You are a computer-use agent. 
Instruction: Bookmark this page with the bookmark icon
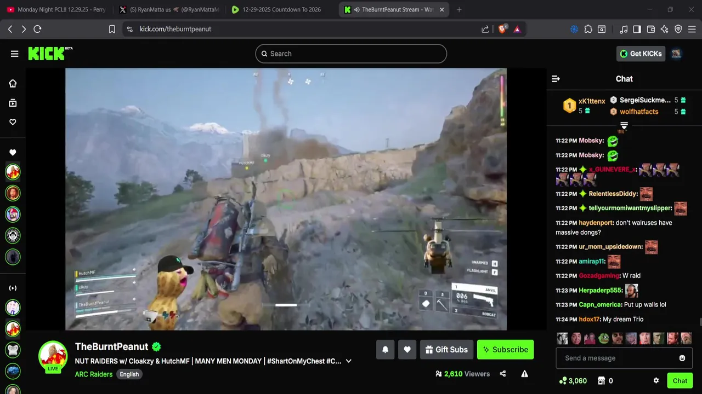point(112,29)
